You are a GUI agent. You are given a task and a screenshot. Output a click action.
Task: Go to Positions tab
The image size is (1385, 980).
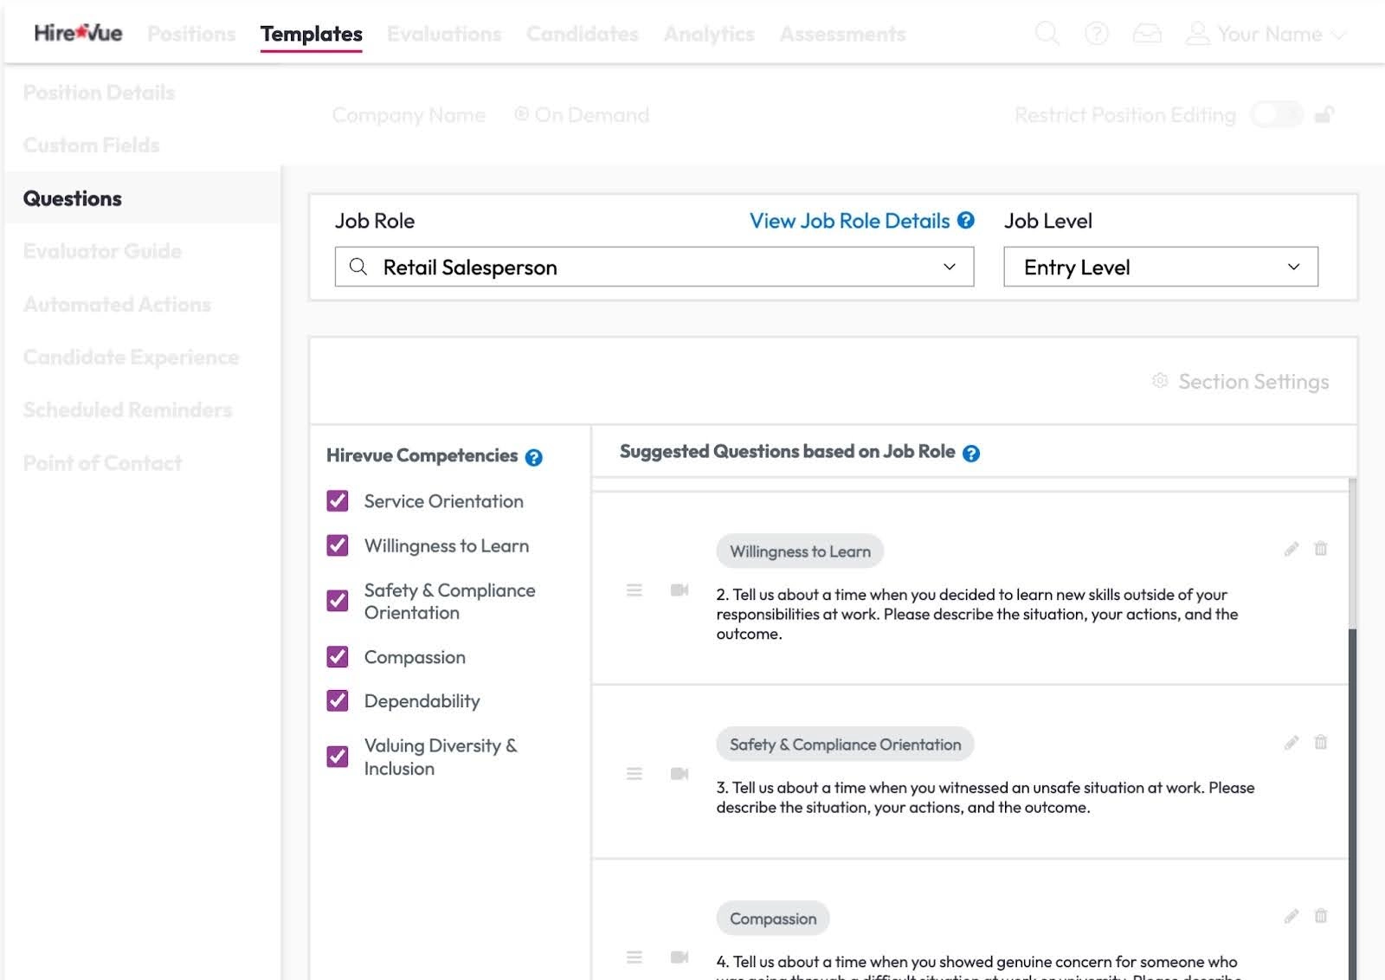(x=191, y=34)
